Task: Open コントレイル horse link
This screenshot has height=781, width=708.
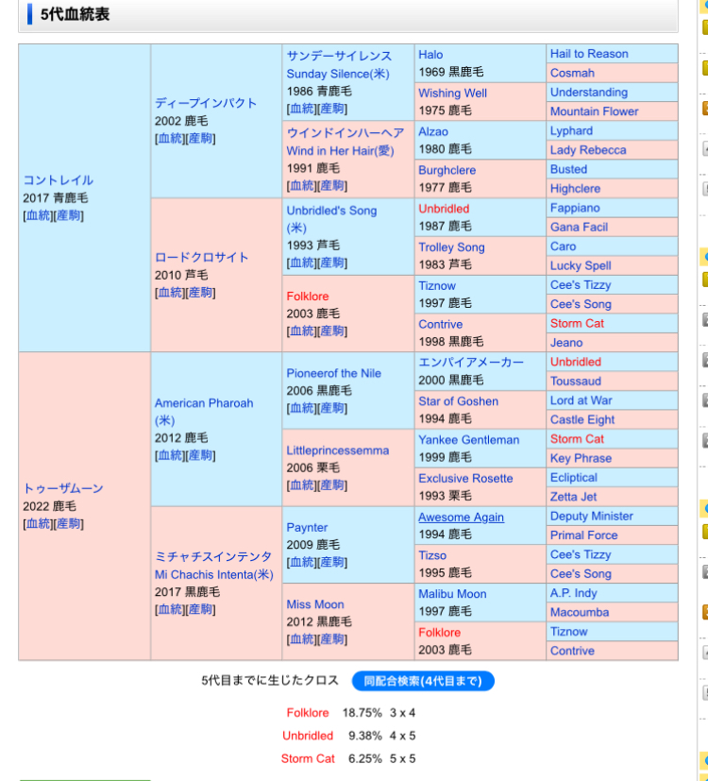Action: (x=59, y=180)
